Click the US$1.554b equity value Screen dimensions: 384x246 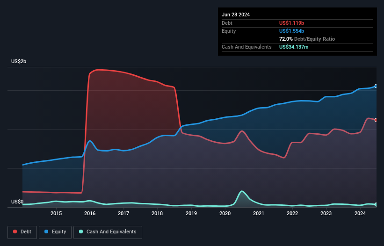[x=291, y=31]
